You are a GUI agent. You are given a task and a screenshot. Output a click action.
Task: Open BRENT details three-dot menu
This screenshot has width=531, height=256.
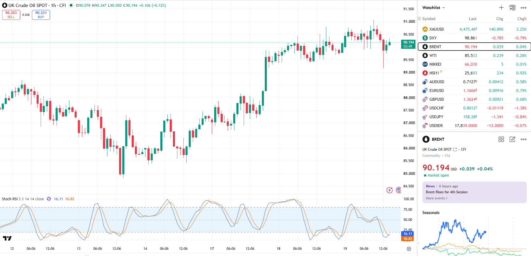pos(523,139)
